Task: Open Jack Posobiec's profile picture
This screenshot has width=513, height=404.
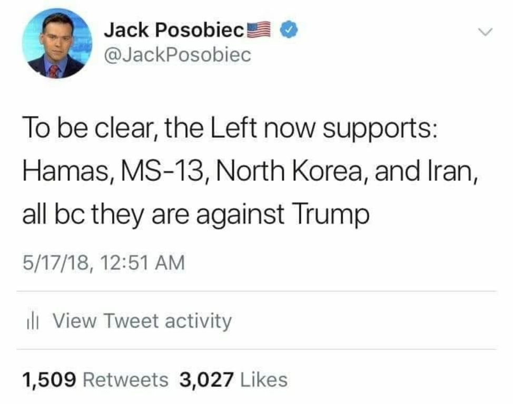Action: 57,44
